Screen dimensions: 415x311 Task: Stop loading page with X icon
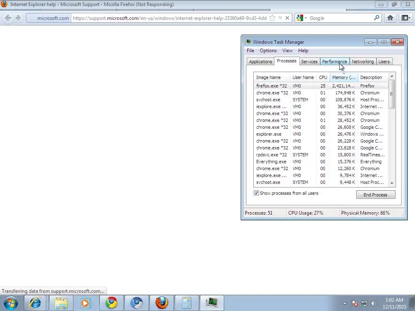[287, 18]
